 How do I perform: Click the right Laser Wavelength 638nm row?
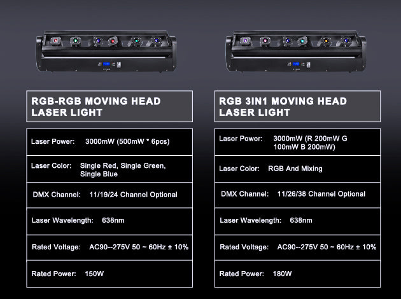[x=297, y=220]
